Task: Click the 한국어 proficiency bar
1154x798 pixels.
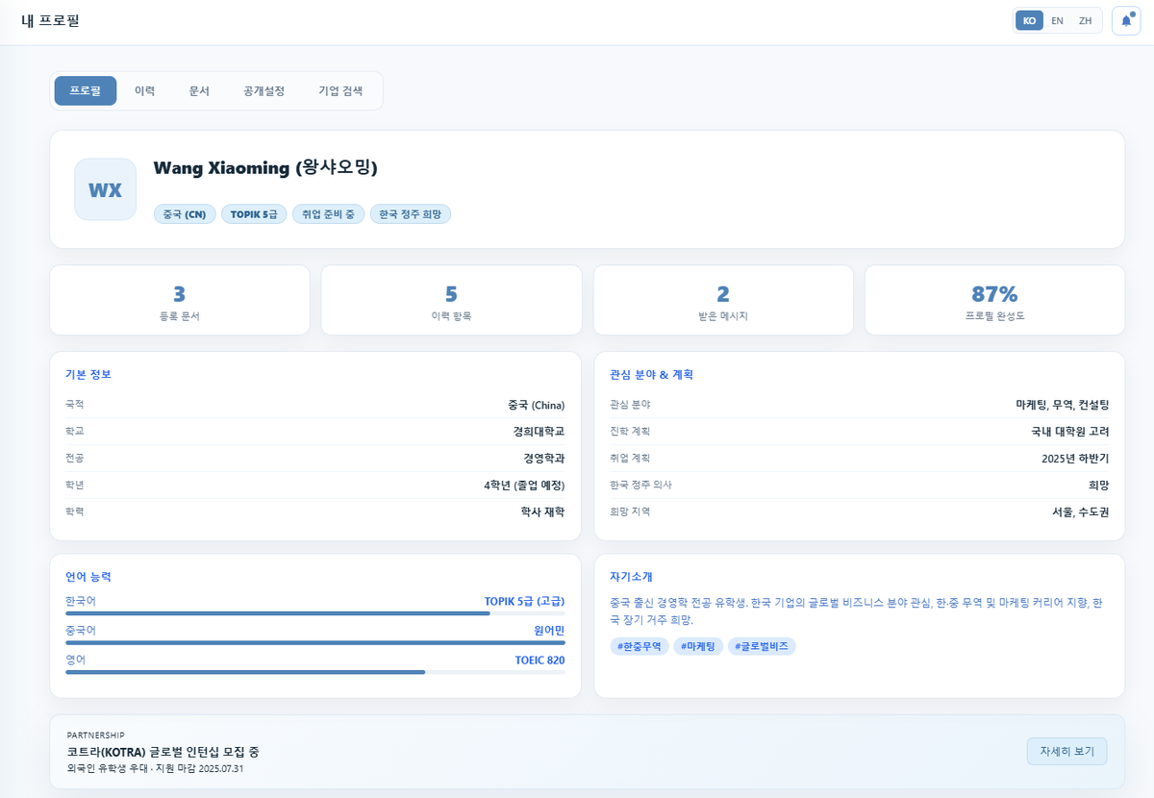Action: (x=315, y=613)
